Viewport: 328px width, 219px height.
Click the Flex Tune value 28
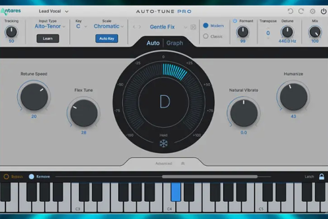coord(84,133)
